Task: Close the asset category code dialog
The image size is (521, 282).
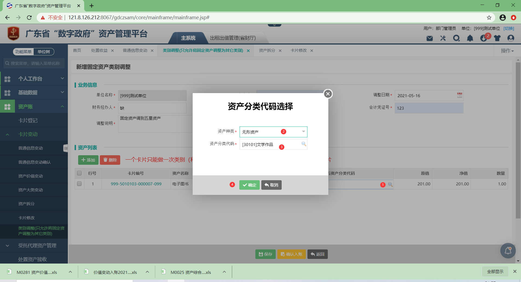Action: pos(328,94)
